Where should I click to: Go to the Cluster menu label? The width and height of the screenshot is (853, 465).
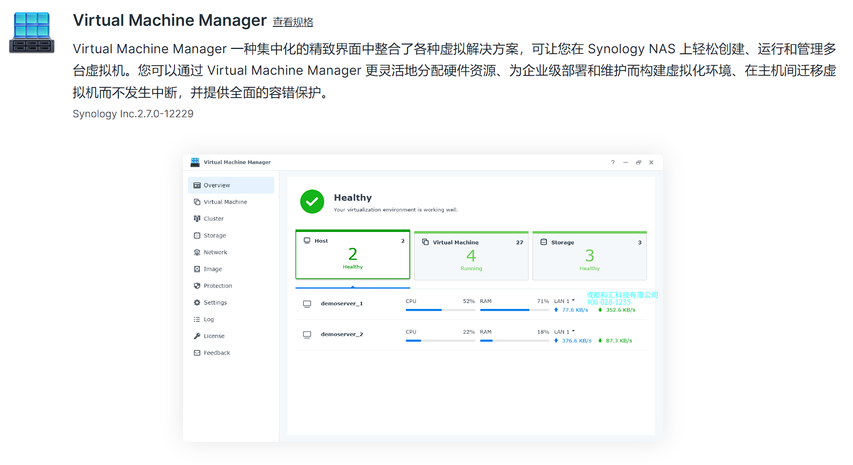[214, 219]
